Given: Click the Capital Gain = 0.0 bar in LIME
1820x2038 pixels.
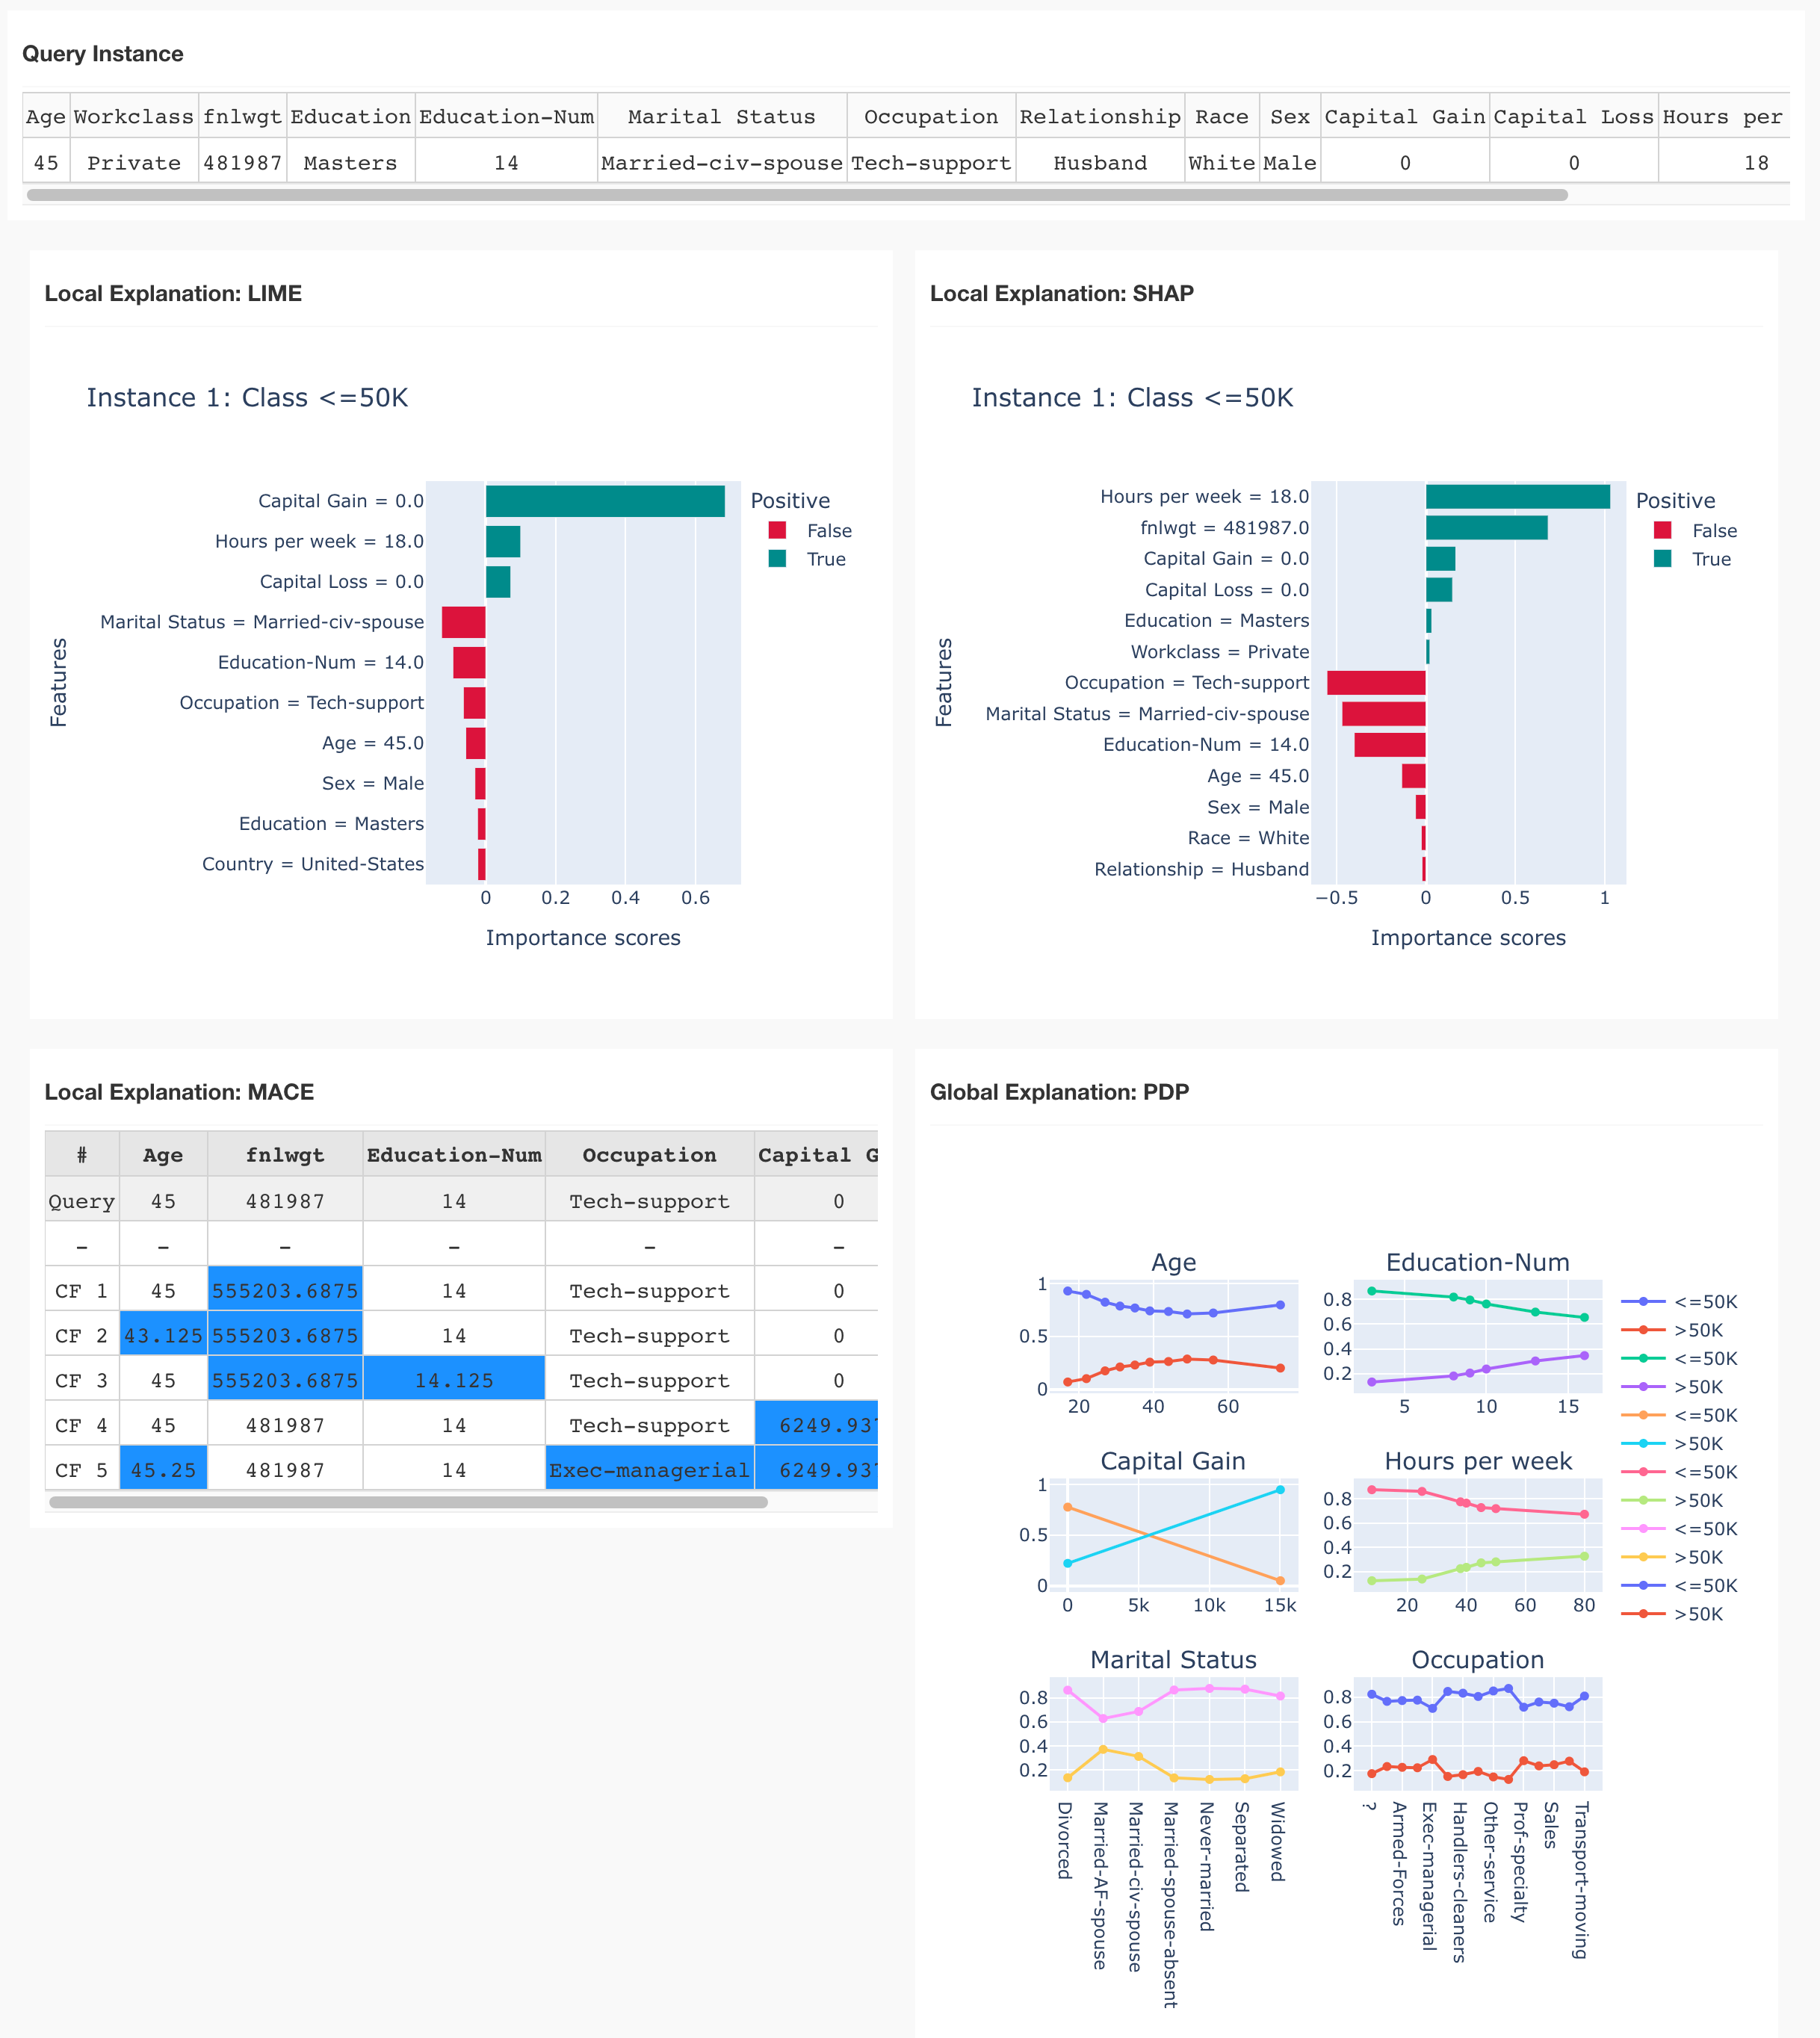Looking at the screenshot, I should tap(605, 501).
